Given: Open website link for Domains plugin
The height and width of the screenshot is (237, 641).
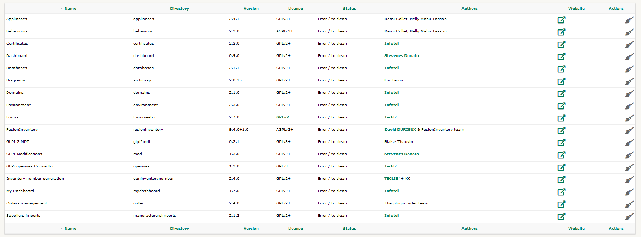Looking at the screenshot, I should pos(562,93).
